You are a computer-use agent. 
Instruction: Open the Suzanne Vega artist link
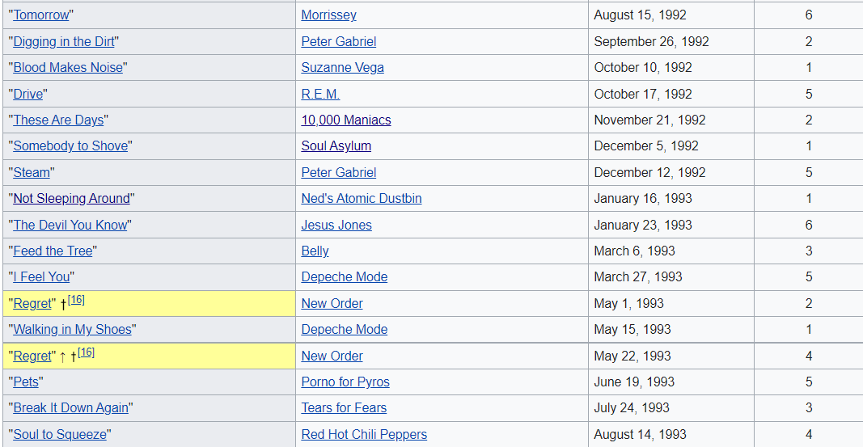(x=342, y=67)
